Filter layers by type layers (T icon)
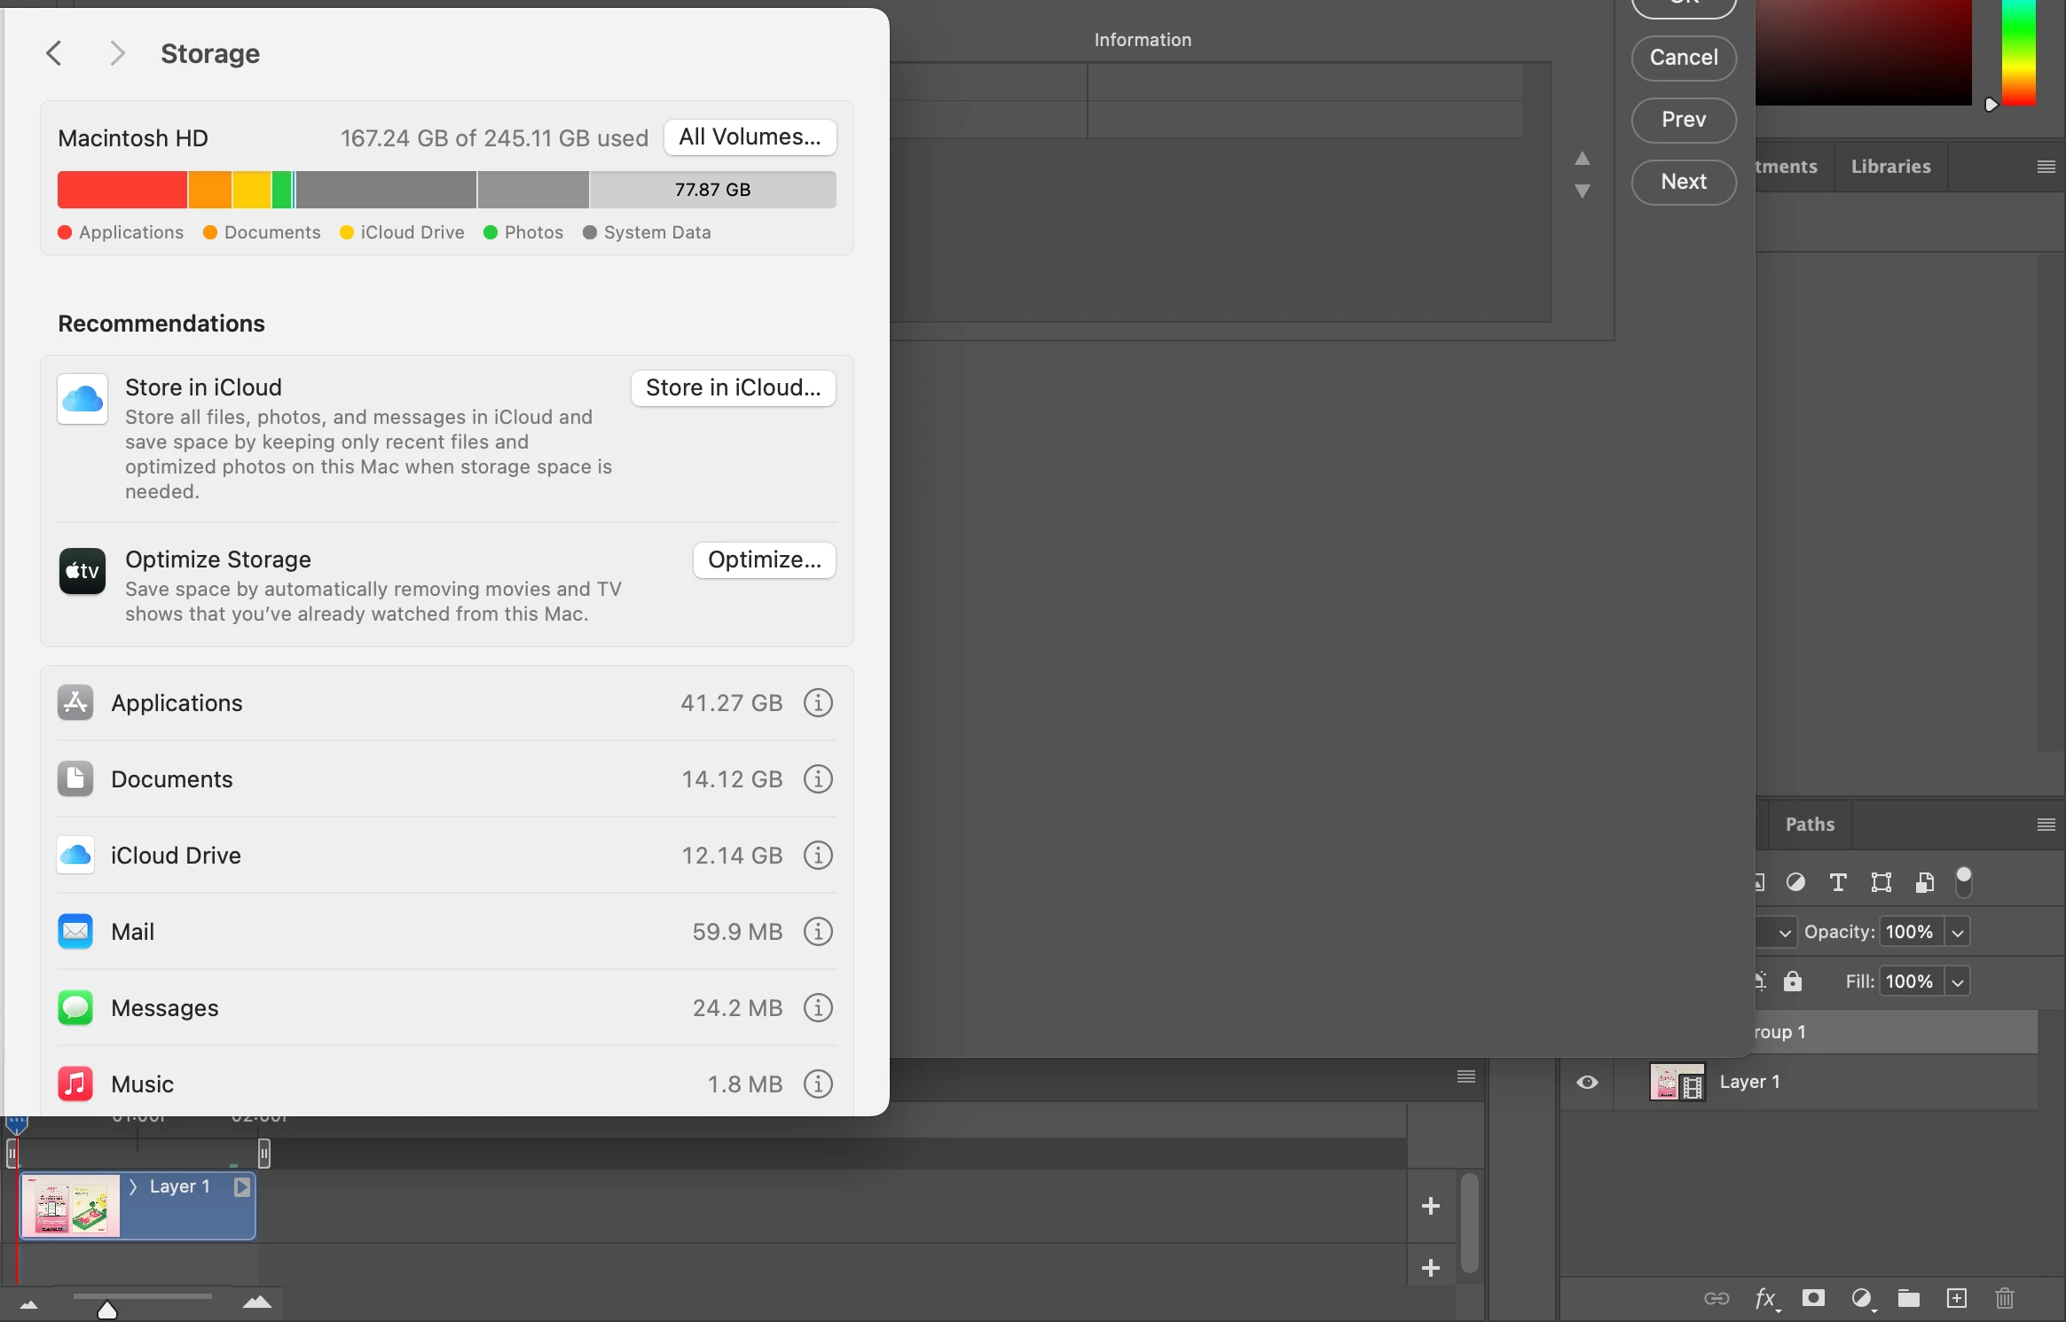The width and height of the screenshot is (2066, 1322). point(1838,882)
